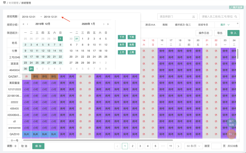
Task: Go to previous year in calendar
Action: click(x=24, y=24)
